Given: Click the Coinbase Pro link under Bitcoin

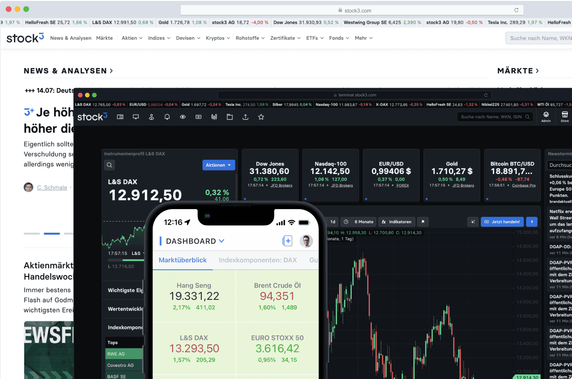Looking at the screenshot, I should [x=524, y=185].
